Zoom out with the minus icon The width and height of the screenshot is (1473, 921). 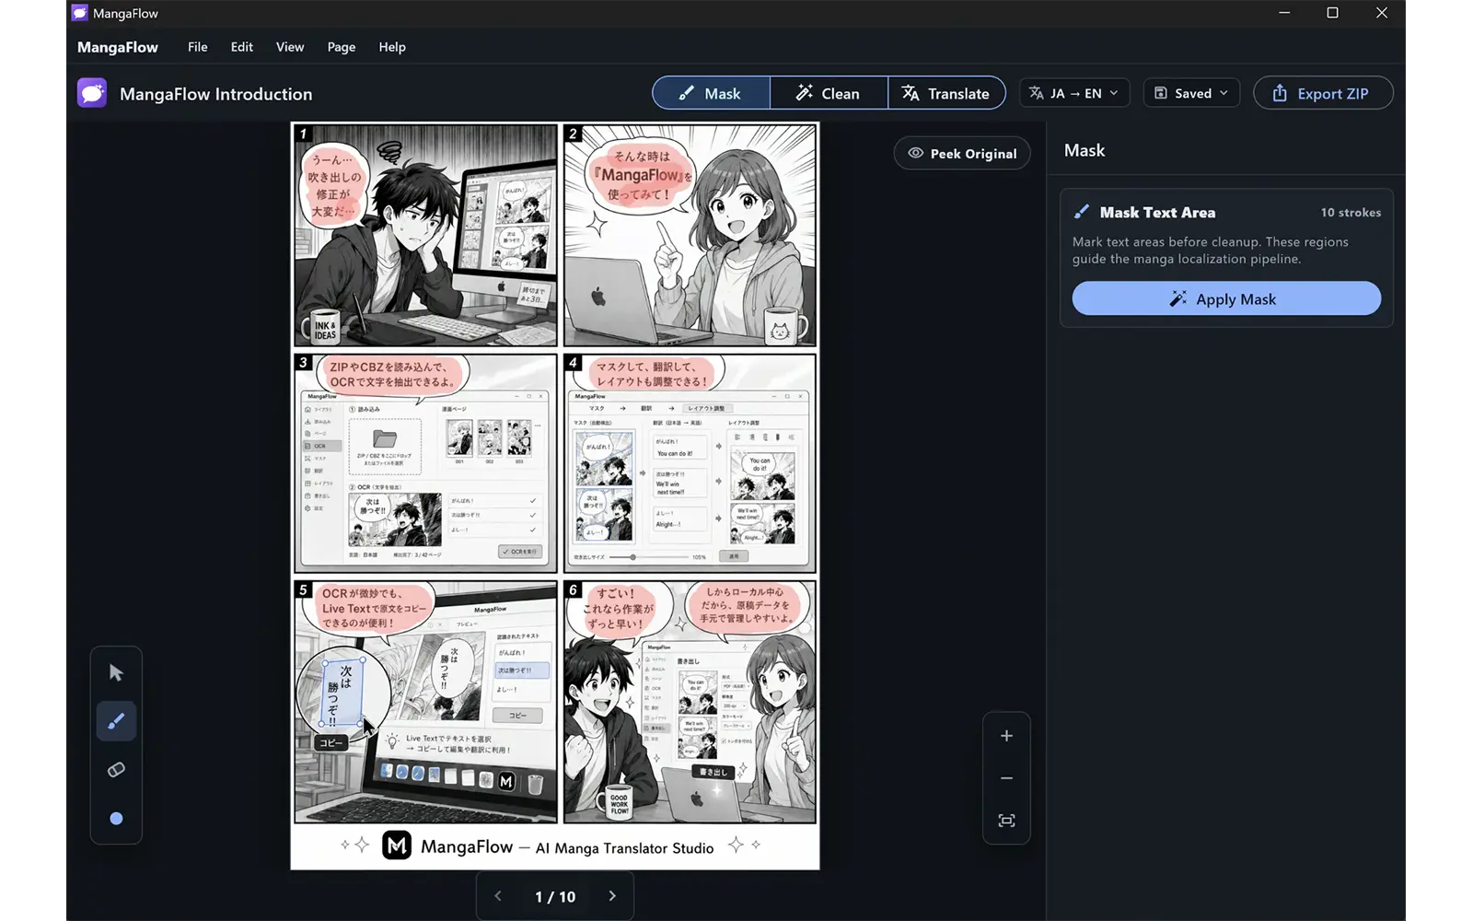tap(1006, 778)
